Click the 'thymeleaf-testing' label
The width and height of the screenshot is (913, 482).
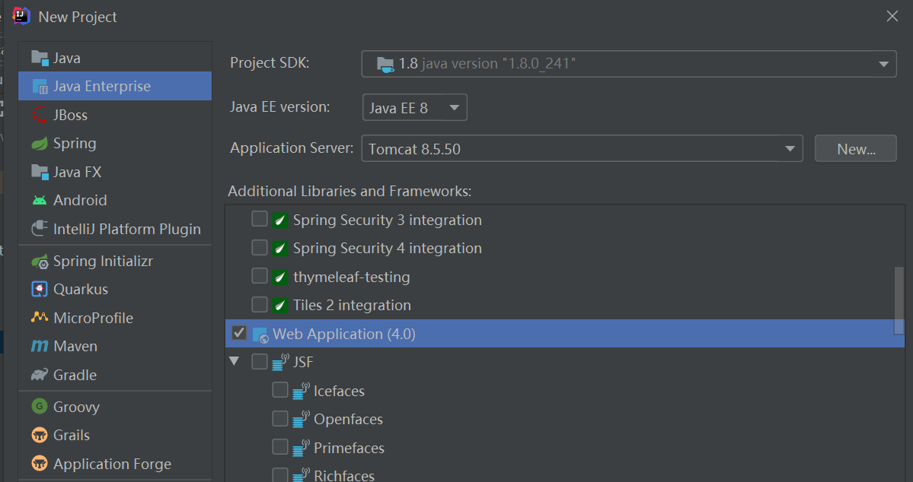(x=351, y=277)
